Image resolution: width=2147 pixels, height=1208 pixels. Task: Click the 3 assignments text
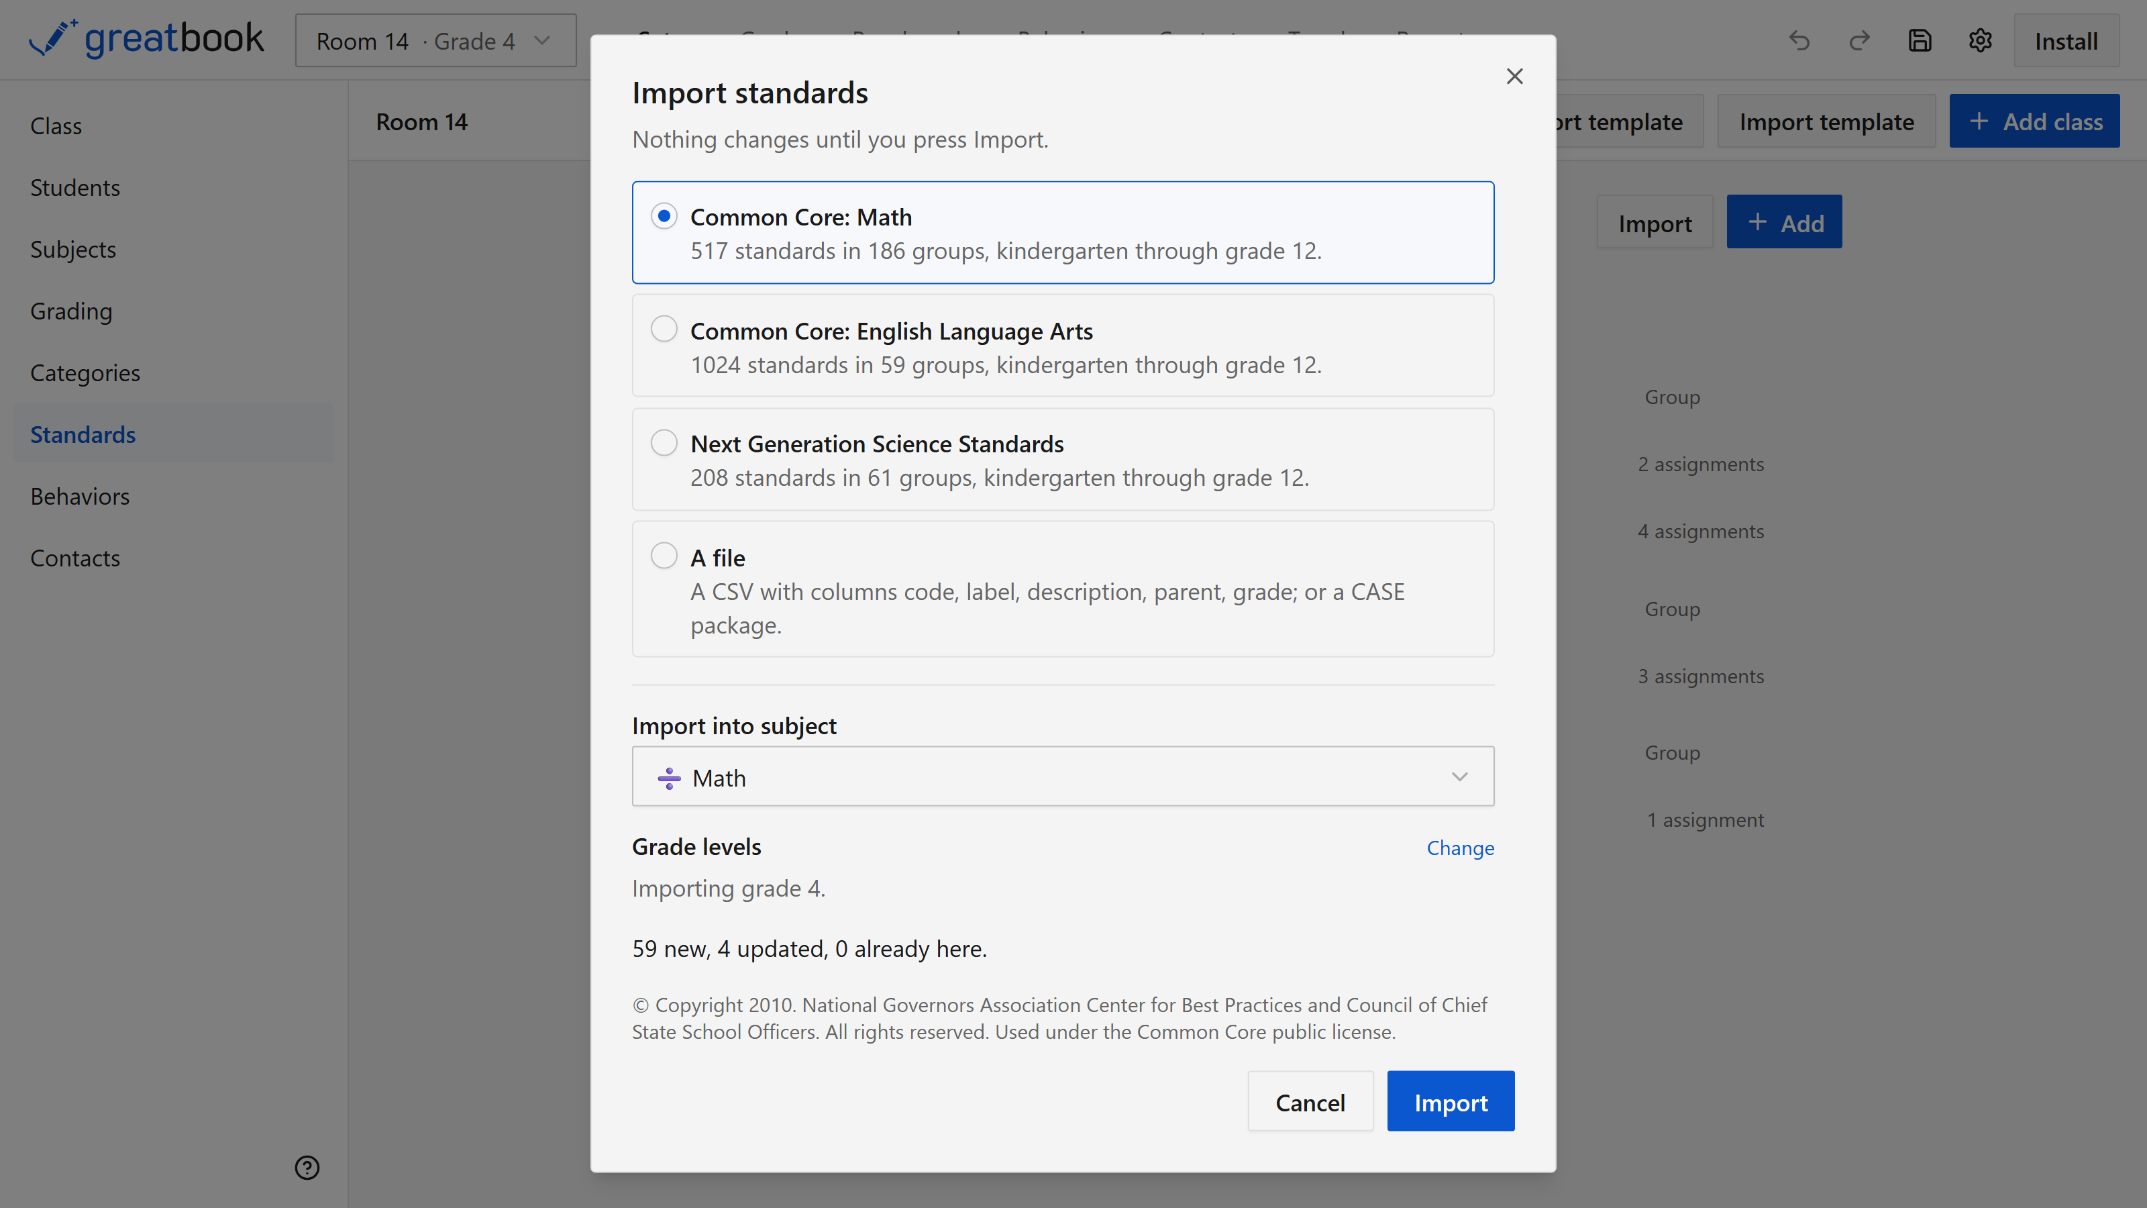pyautogui.click(x=1701, y=676)
